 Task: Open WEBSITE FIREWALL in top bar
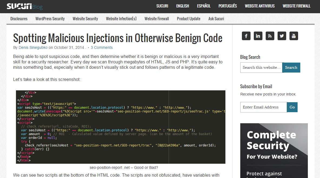296,6
